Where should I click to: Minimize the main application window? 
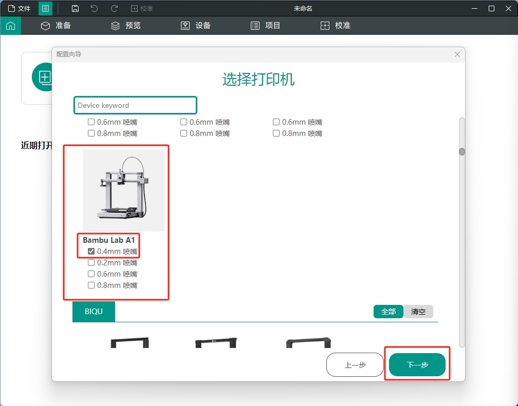coord(475,8)
